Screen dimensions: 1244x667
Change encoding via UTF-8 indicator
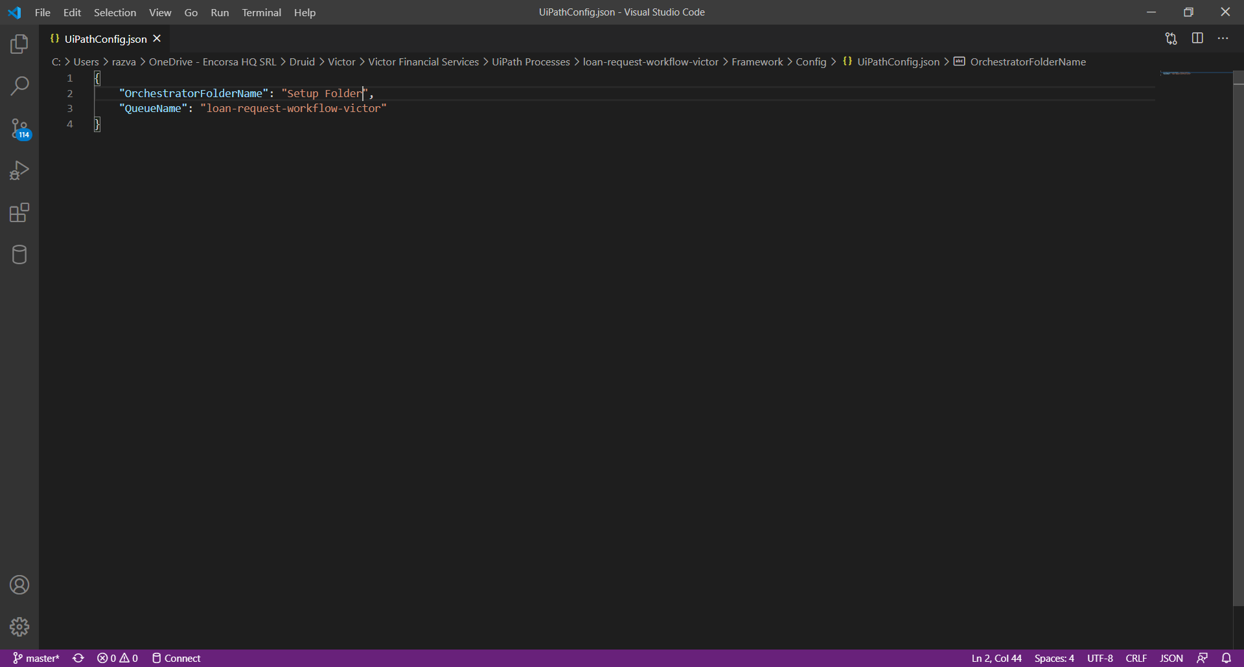click(1100, 658)
